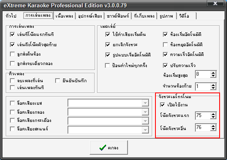Increase โน้ตจังหวะแรก with up arrow
This screenshot has width=227, height=160.
[x=213, y=114]
